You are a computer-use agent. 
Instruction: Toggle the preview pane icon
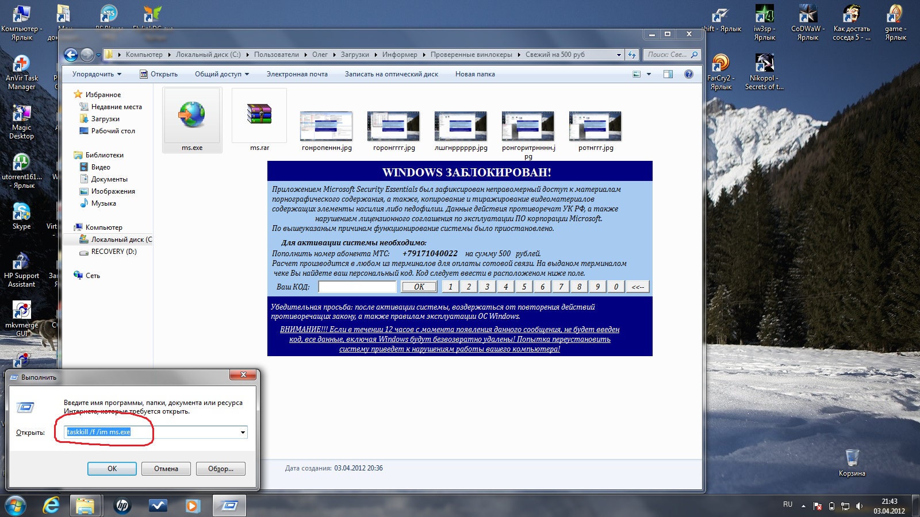point(668,74)
